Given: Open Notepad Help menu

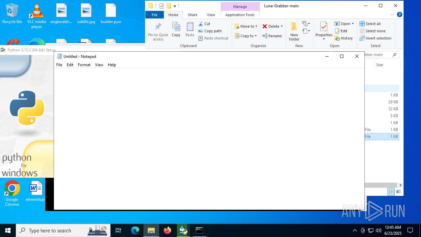Looking at the screenshot, I should coord(112,65).
